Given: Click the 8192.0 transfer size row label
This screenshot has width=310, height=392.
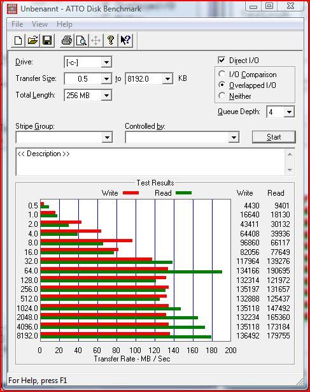Looking at the screenshot, I should pos(27,336).
